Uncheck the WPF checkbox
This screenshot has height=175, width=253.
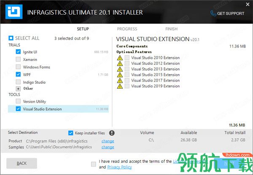18,74
